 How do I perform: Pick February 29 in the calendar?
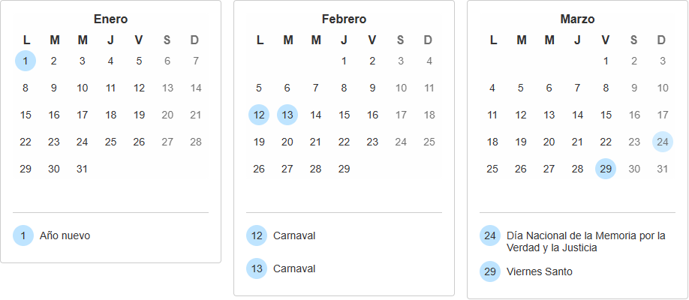pos(344,169)
